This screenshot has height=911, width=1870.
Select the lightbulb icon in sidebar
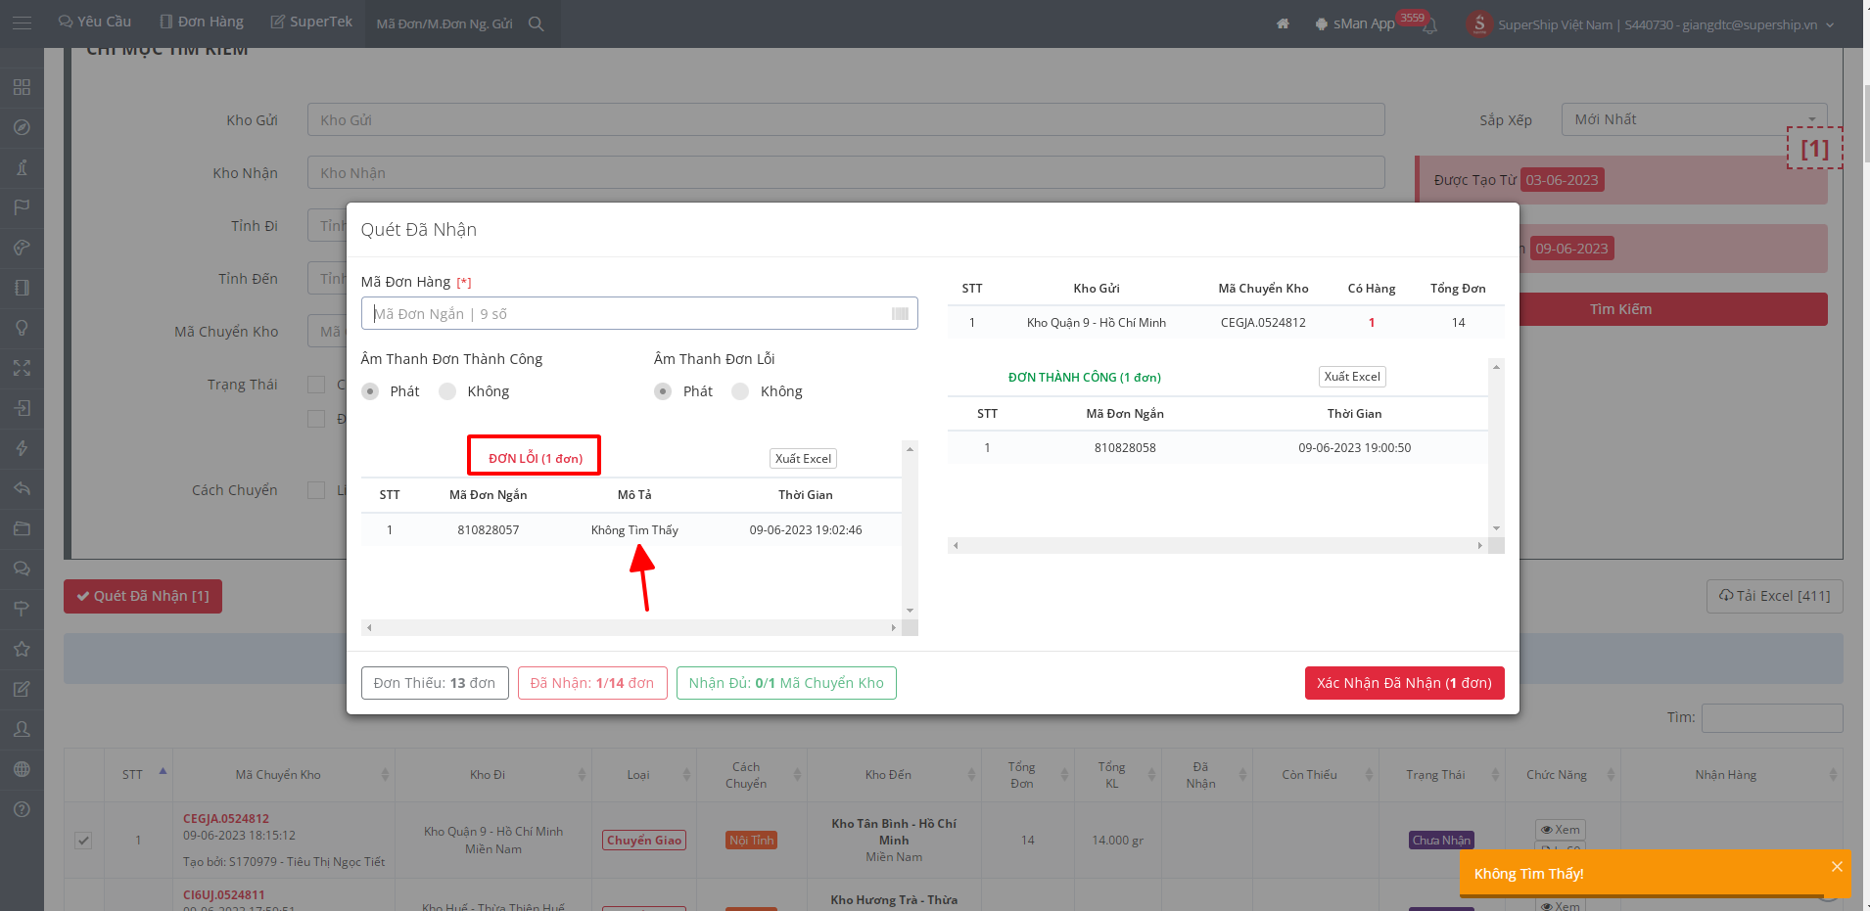[22, 328]
